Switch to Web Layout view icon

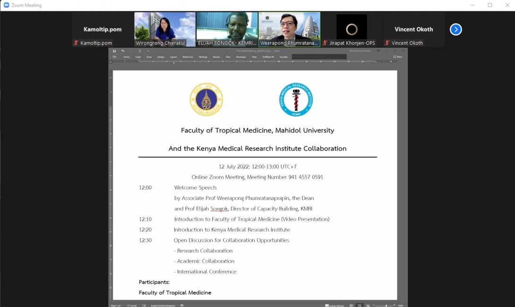(x=368, y=306)
